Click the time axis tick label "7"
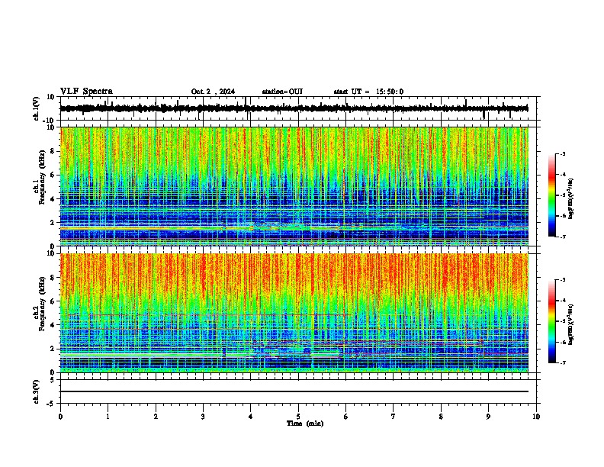This screenshot has height=467, width=604. pyautogui.click(x=394, y=417)
